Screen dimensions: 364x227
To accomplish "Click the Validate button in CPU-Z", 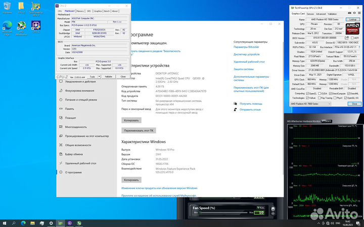I will pos(108,77).
